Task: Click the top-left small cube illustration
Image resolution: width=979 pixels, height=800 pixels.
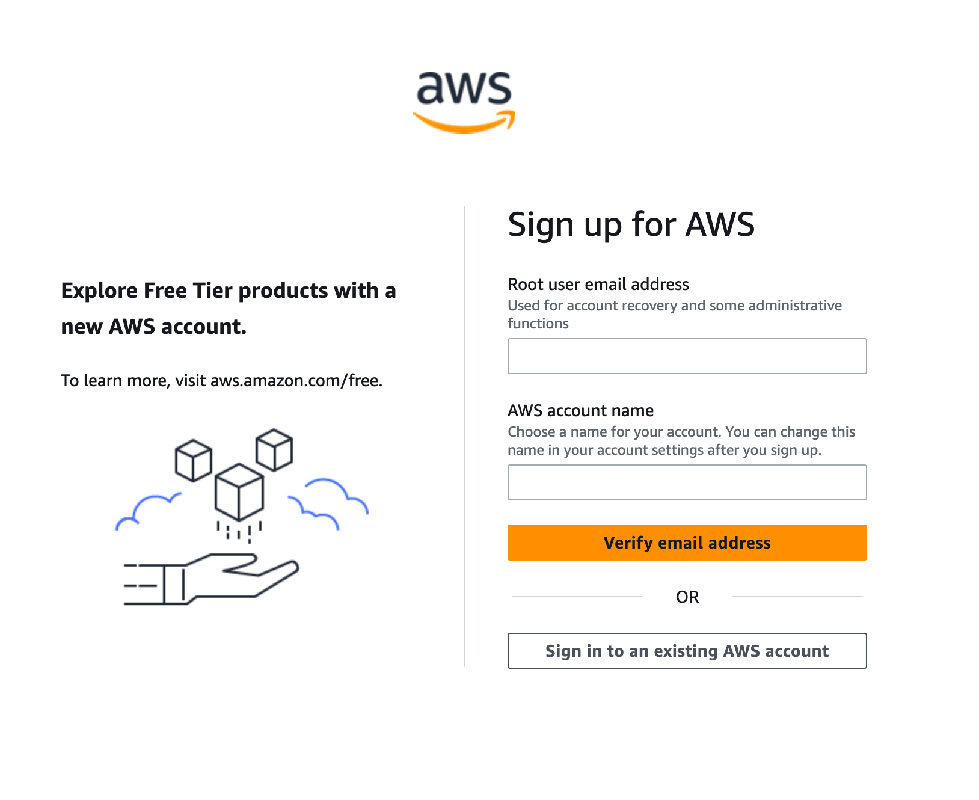Action: [x=194, y=461]
